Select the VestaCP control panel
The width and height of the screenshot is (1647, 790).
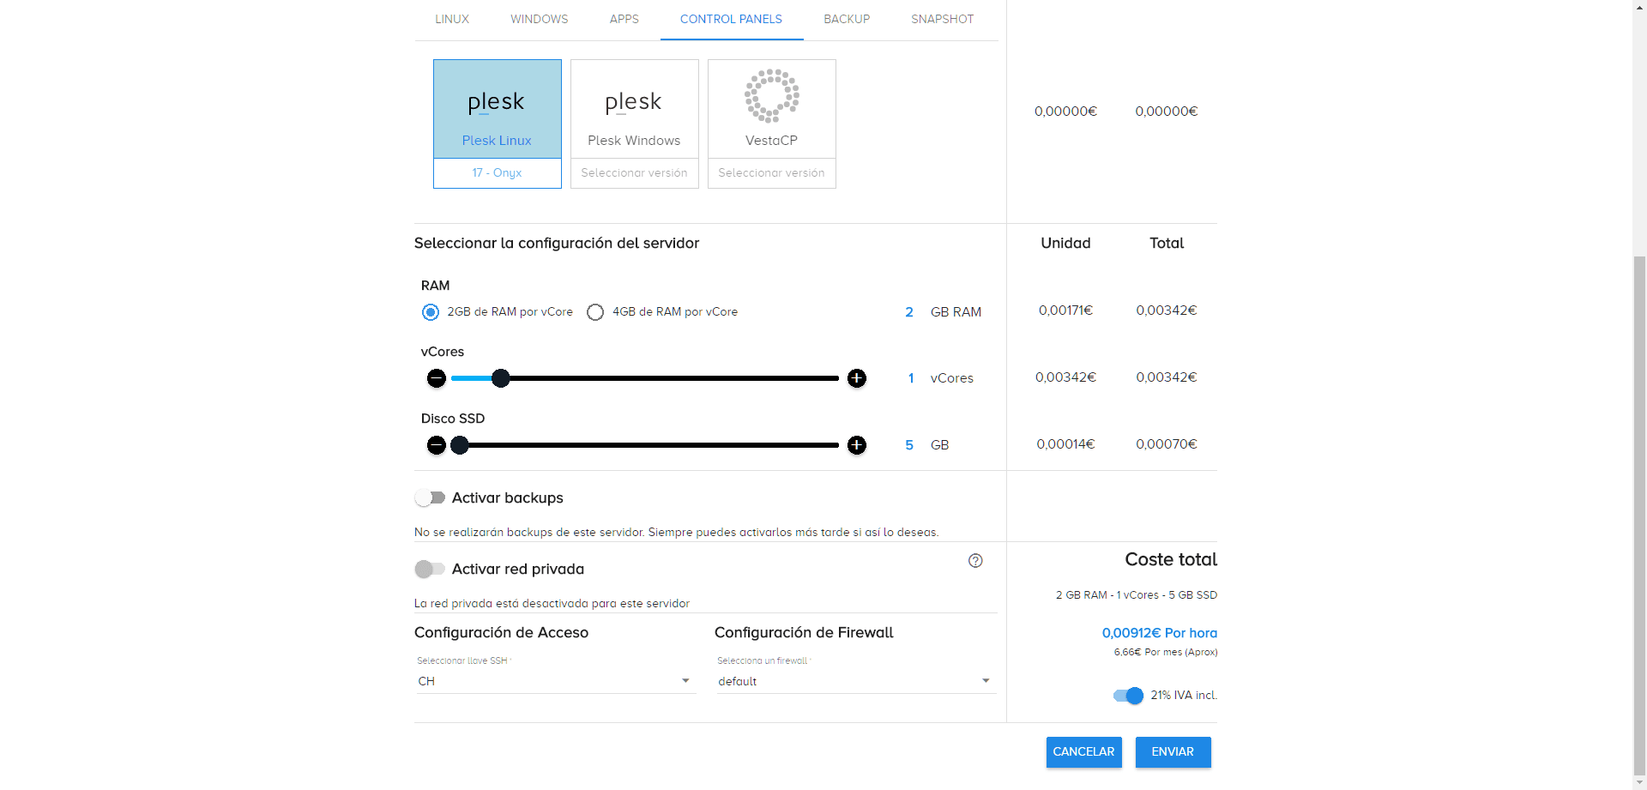coord(771,109)
